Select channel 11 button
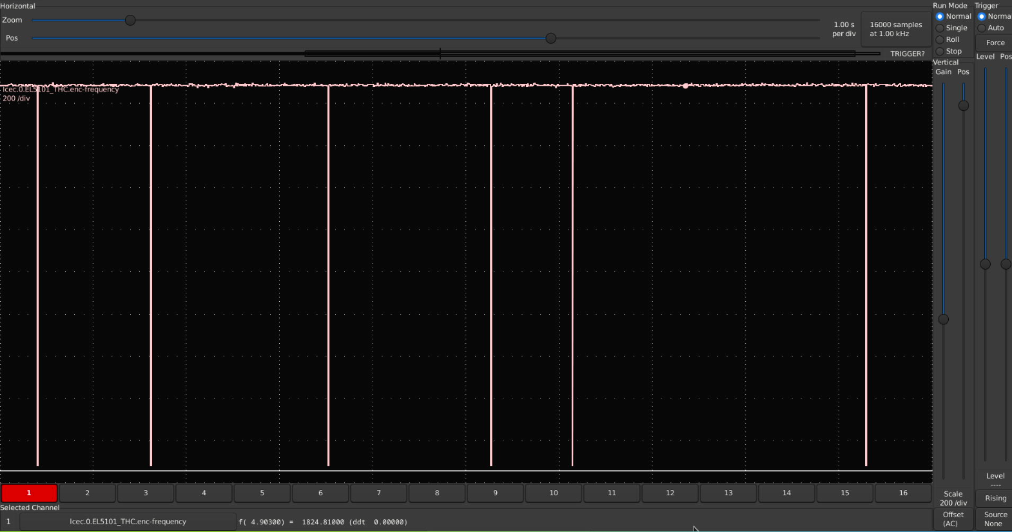Screen dimensions: 1012x532 [x=612, y=493]
